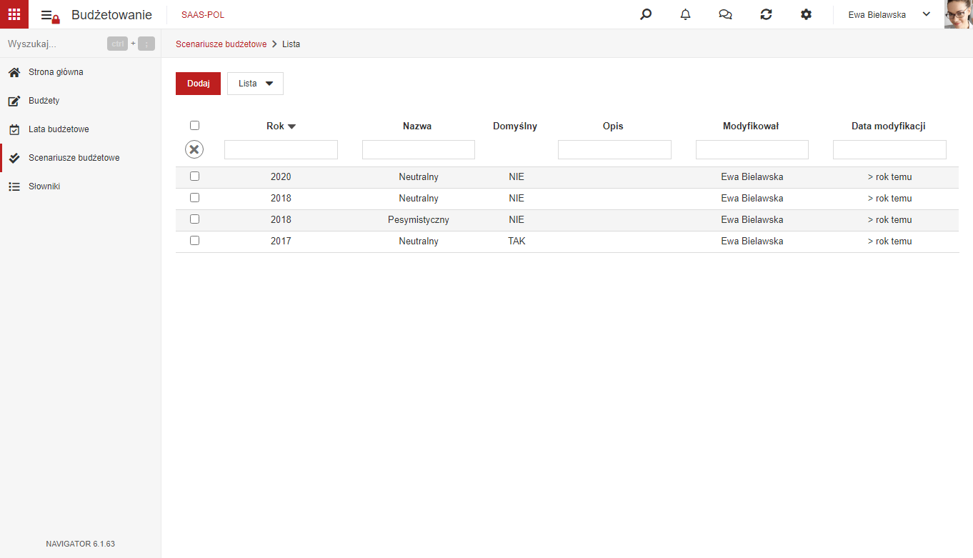This screenshot has height=558, width=973.
Task: Click the refresh arrows icon
Action: 767,14
